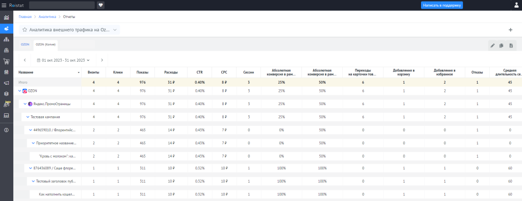Click the Яндекс.ПромоСтраницы purple icon
The height and width of the screenshot is (201, 522).
pyautogui.click(x=30, y=104)
